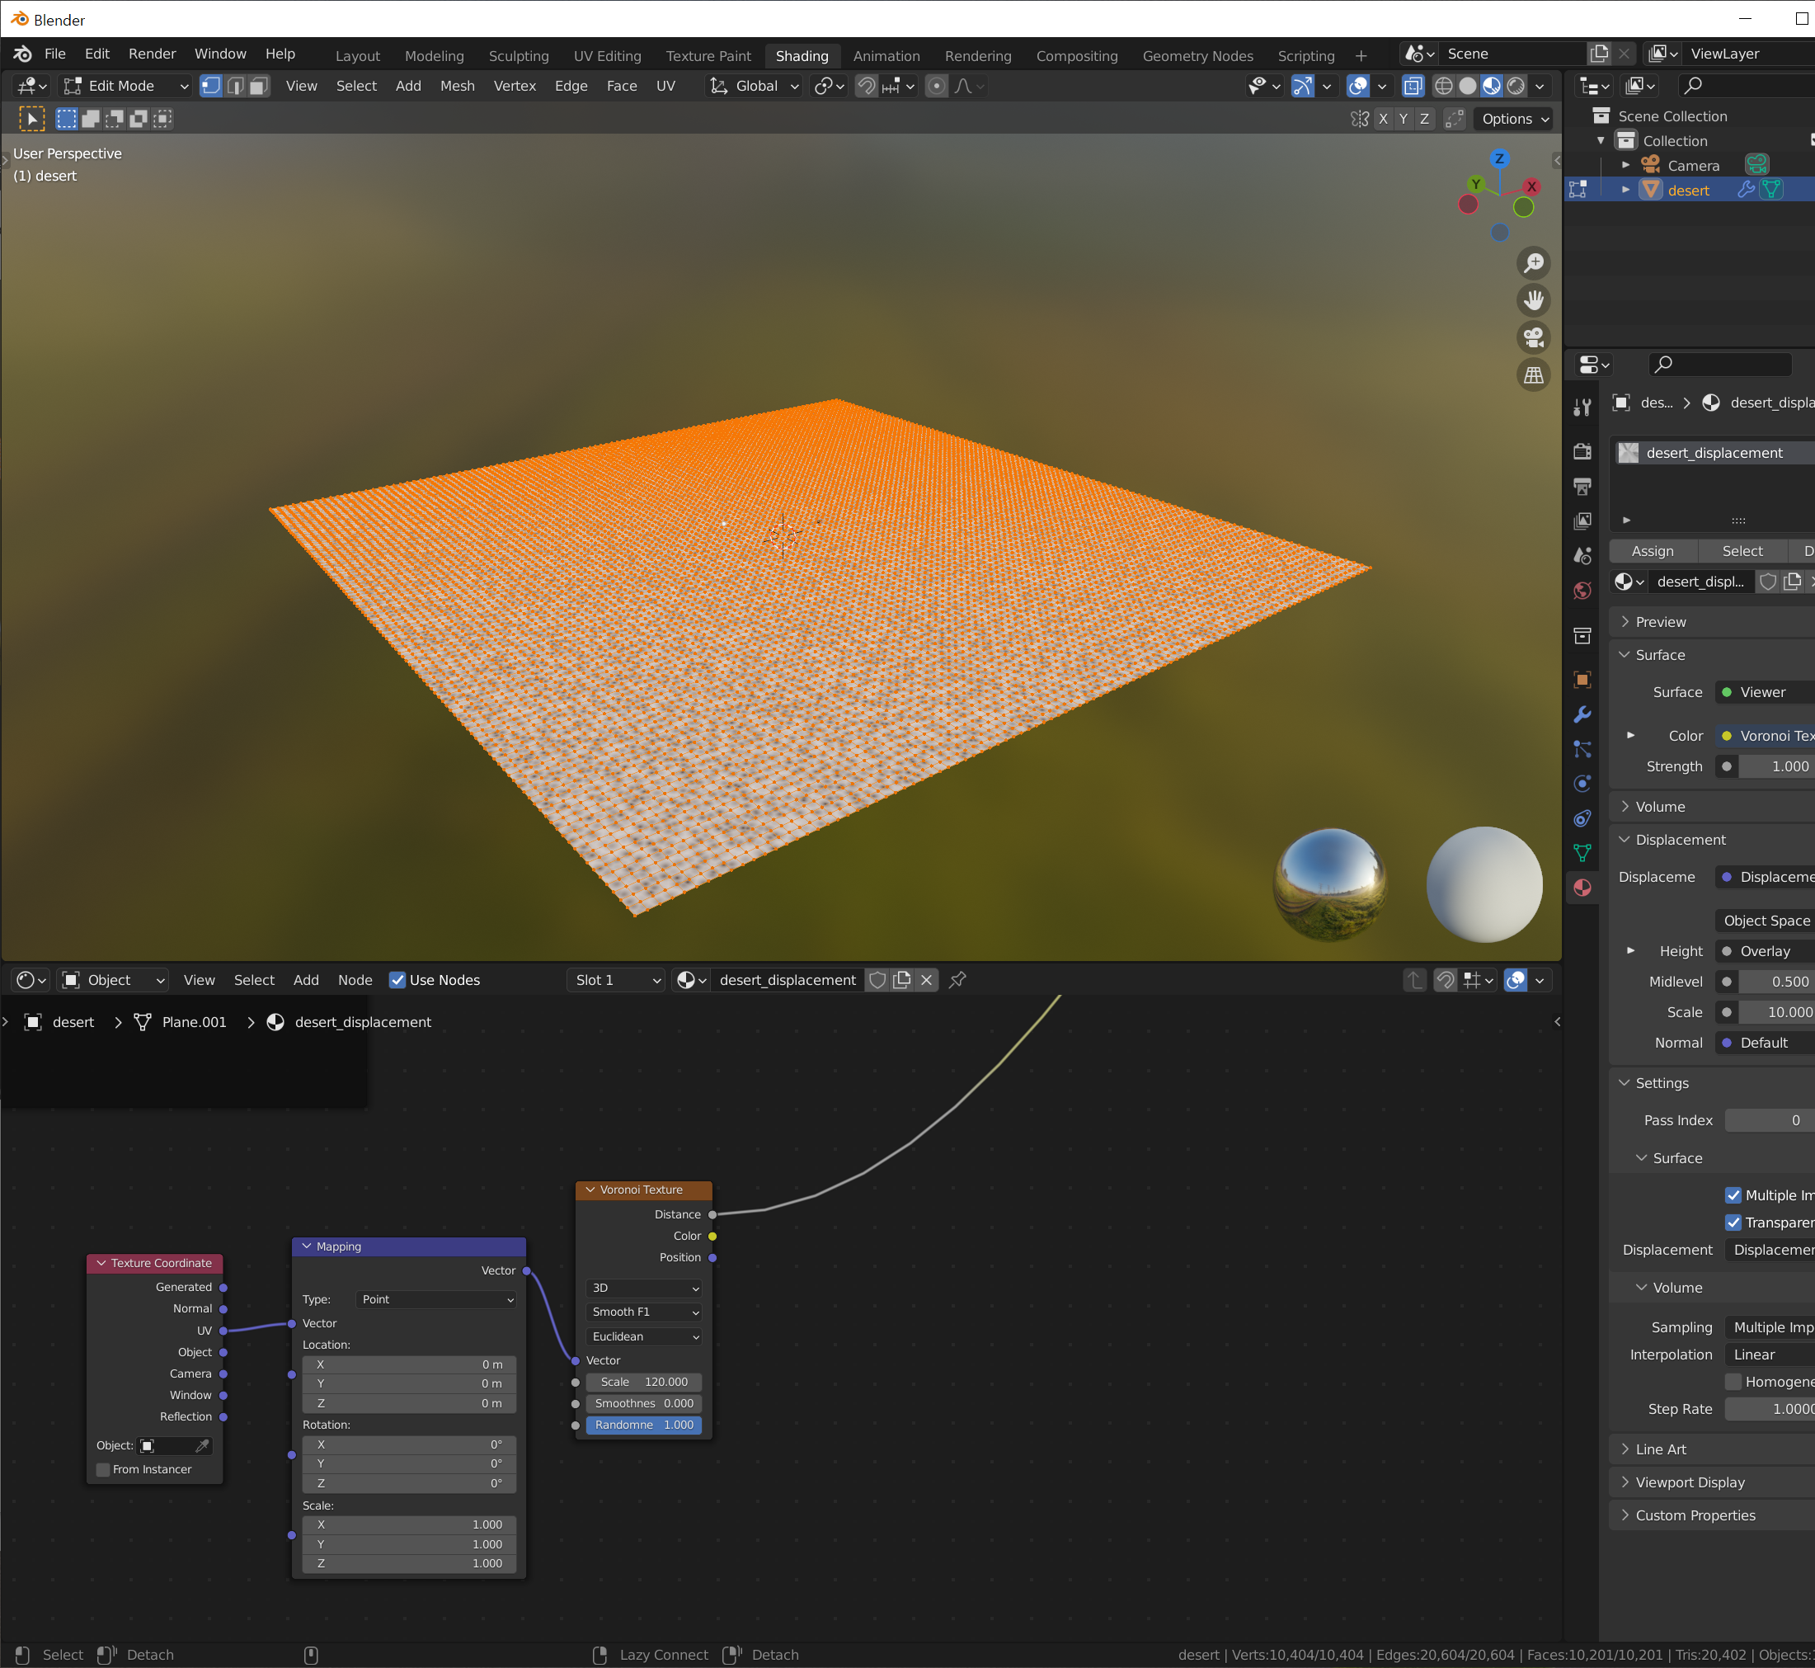This screenshot has width=1815, height=1668.
Task: Click the Assign button
Action: point(1652,552)
